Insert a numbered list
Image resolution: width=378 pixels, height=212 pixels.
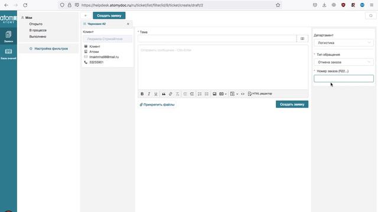[x=200, y=94]
